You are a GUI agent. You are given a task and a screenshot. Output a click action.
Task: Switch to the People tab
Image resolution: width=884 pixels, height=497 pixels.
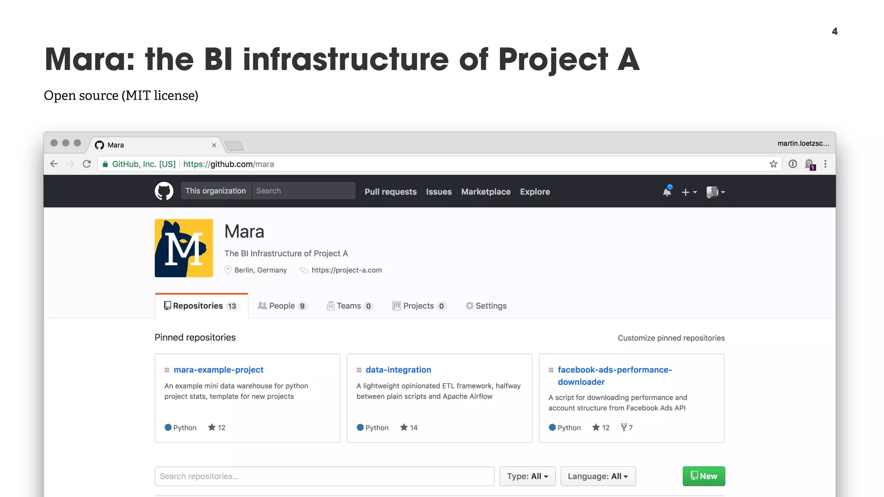pos(282,306)
